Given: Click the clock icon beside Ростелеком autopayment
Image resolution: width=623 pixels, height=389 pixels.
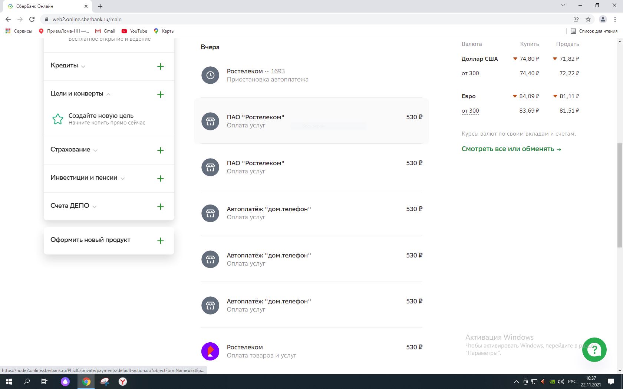Looking at the screenshot, I should coord(210,75).
